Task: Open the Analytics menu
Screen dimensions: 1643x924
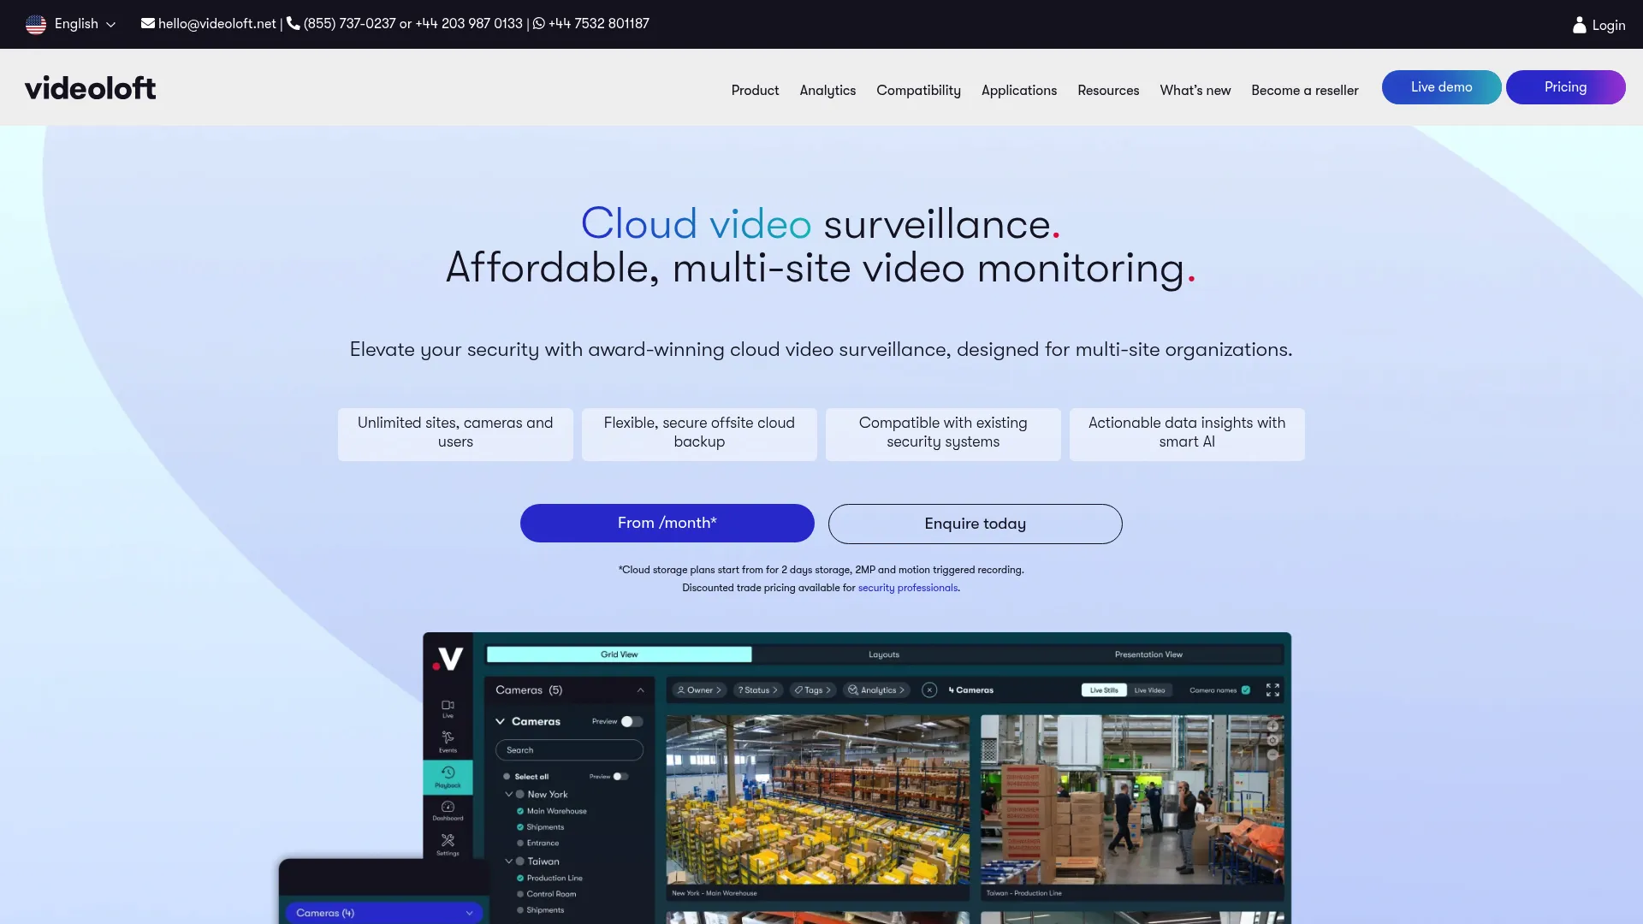Action: [827, 91]
